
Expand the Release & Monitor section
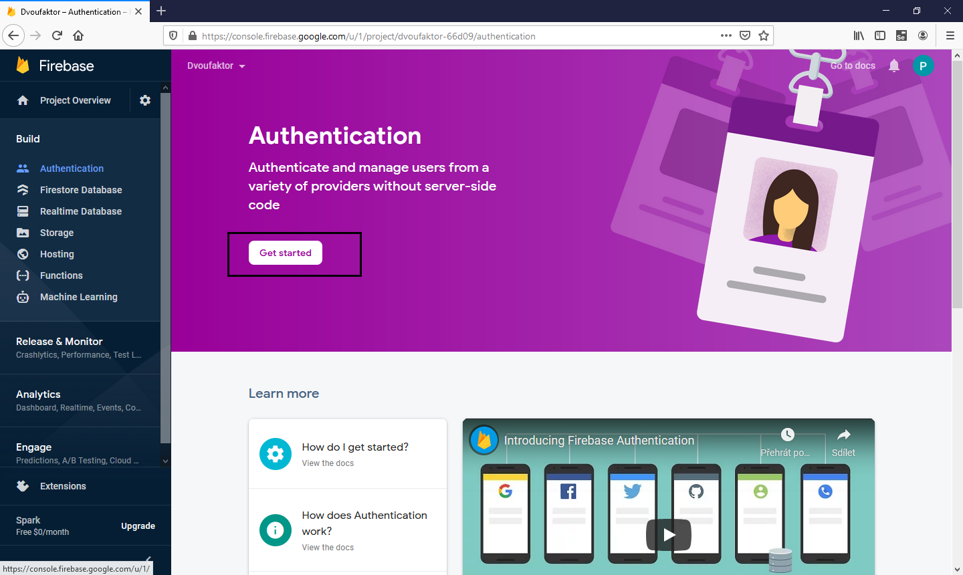click(80, 347)
